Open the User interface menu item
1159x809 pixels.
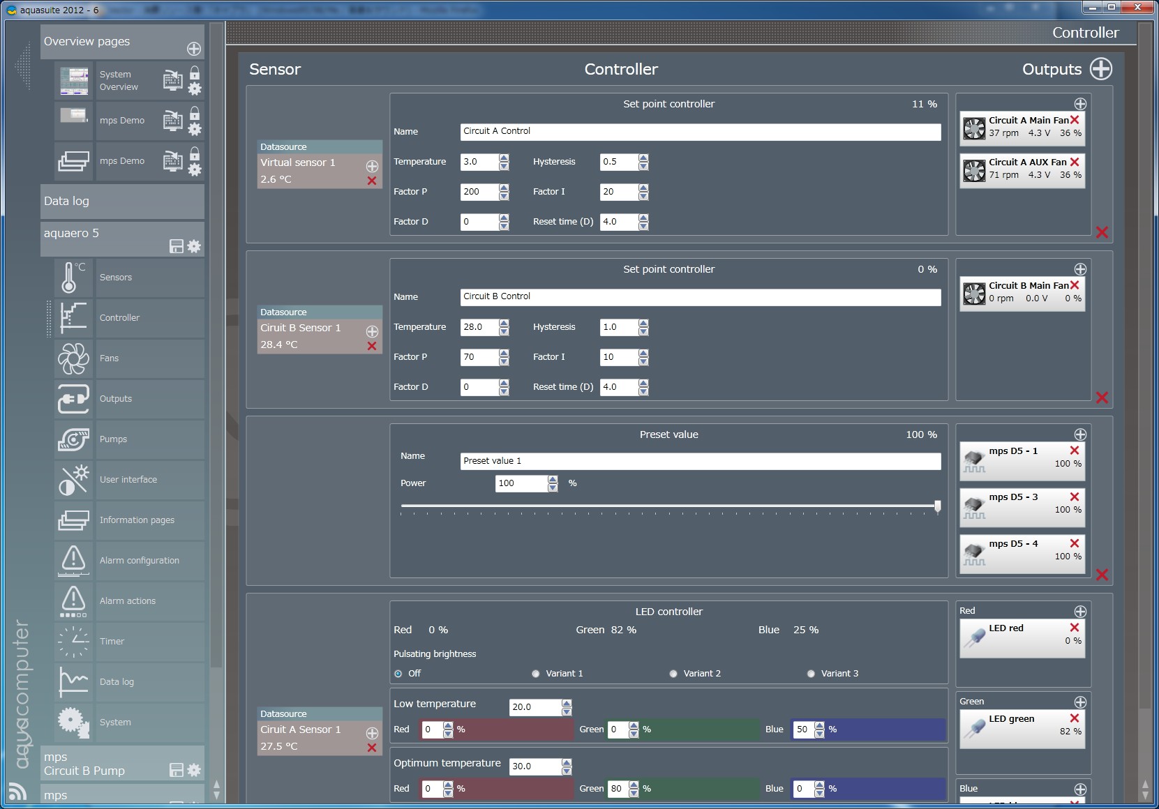coord(128,480)
